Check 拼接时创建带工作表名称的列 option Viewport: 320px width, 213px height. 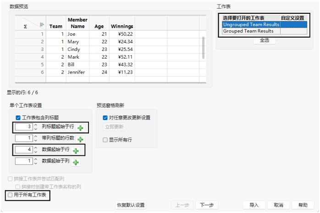tap(18, 187)
